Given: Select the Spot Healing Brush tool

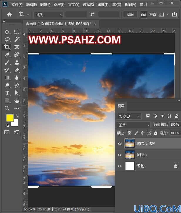Looking at the screenshot, I should pos(17,55).
